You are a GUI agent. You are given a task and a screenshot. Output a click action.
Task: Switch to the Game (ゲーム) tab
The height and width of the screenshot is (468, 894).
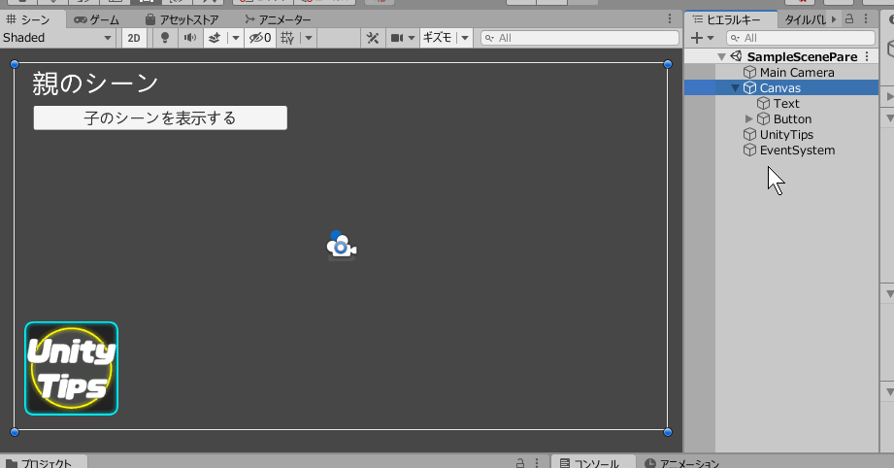pyautogui.click(x=97, y=19)
